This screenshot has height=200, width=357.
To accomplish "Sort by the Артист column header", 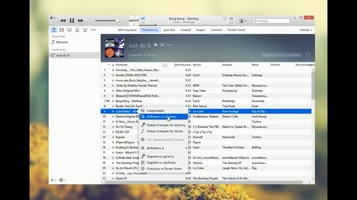I will 197,65.
